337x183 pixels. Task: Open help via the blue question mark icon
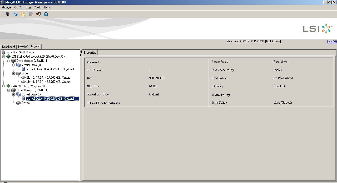coord(46,14)
